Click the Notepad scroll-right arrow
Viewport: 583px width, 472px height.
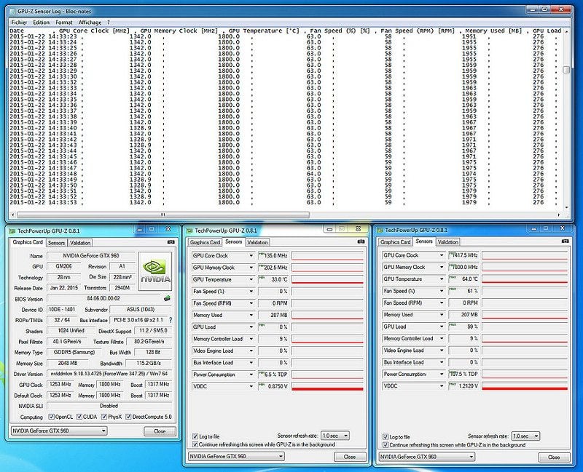559,215
